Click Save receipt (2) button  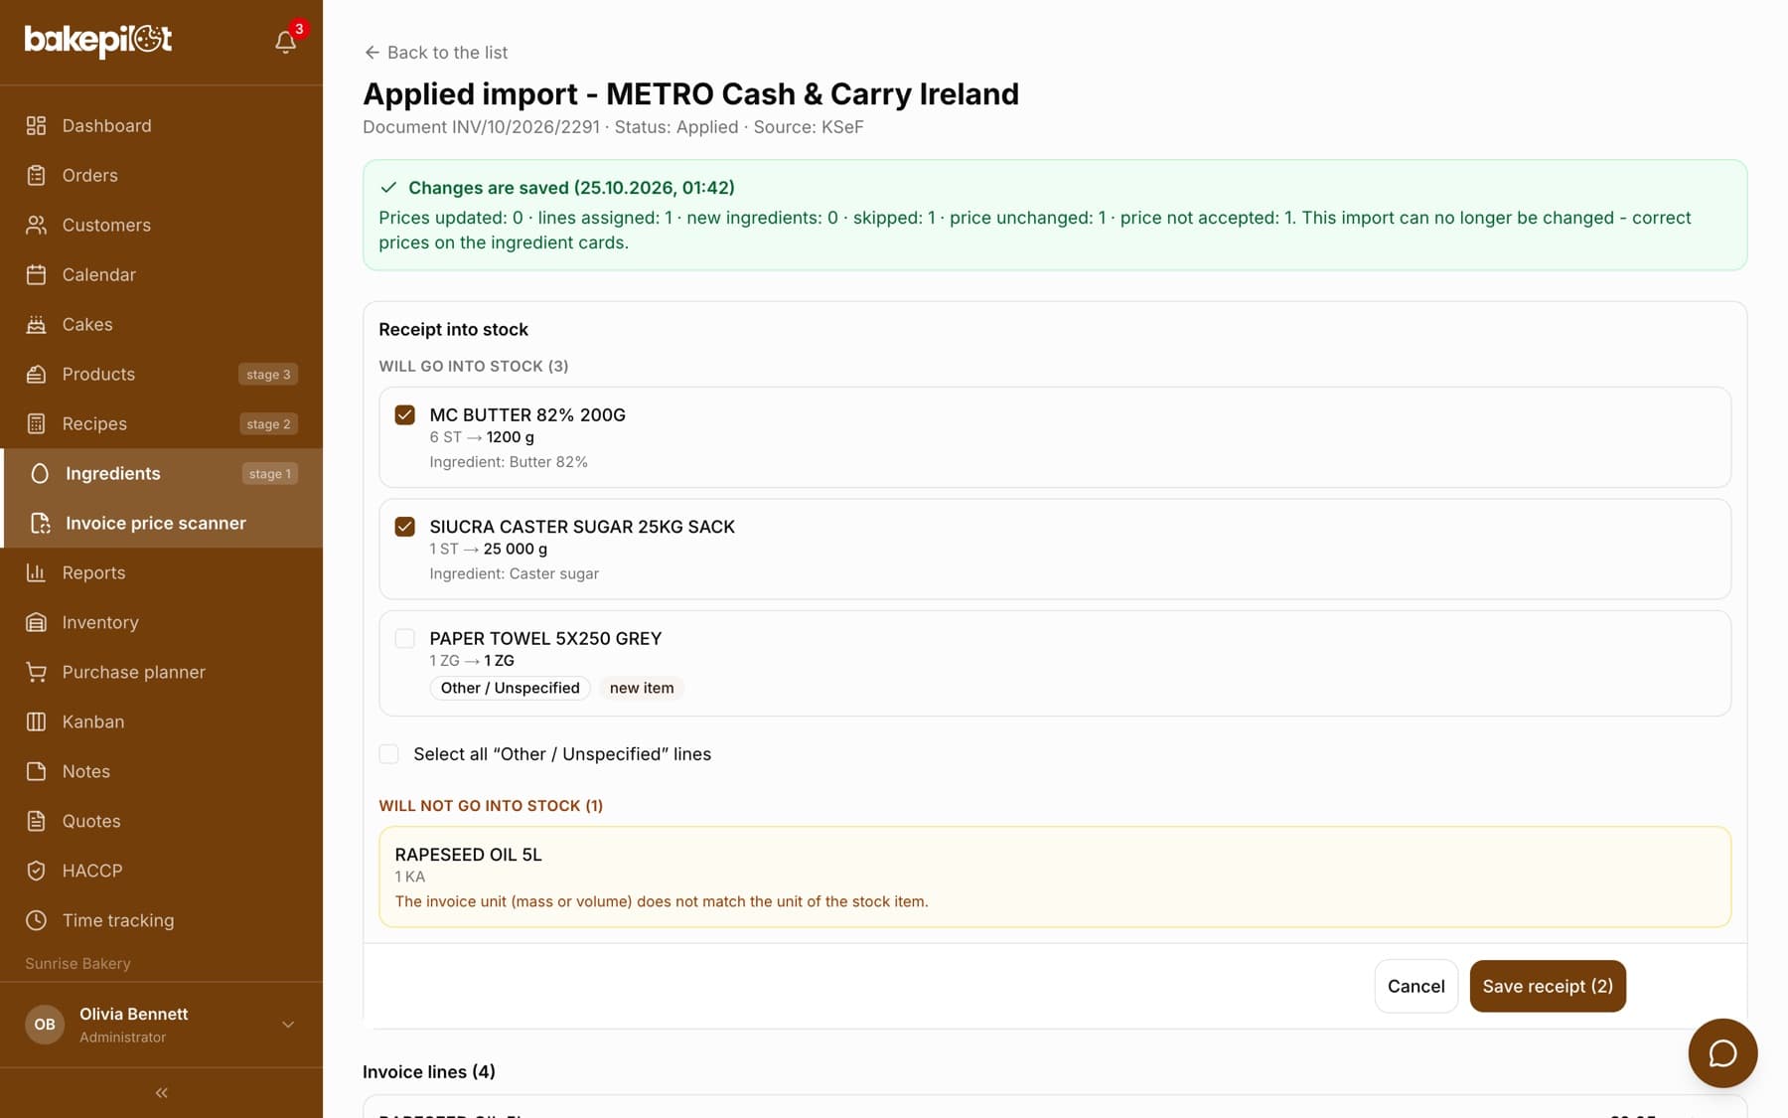click(1548, 986)
